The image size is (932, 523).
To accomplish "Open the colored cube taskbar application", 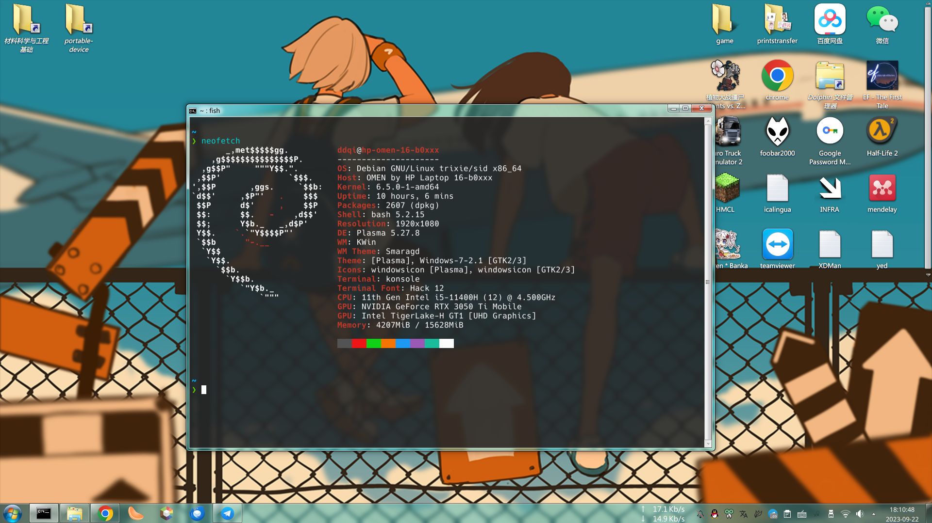I will coord(166,513).
